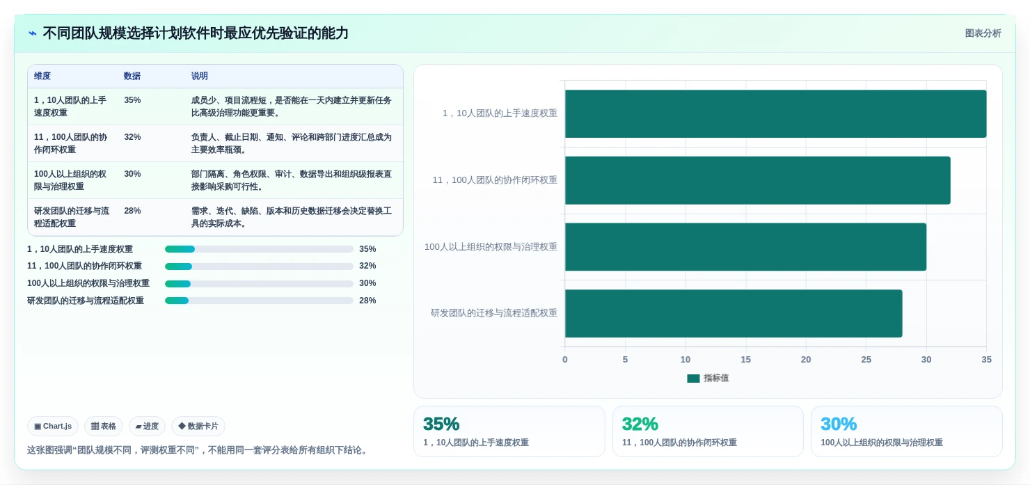Select the 进度 tag chip

coord(147,426)
